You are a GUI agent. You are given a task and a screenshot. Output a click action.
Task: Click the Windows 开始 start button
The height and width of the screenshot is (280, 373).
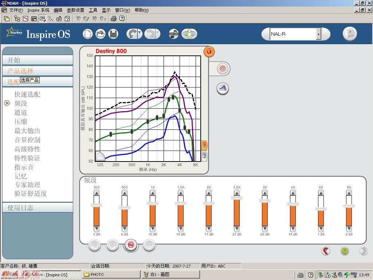(x=10, y=275)
